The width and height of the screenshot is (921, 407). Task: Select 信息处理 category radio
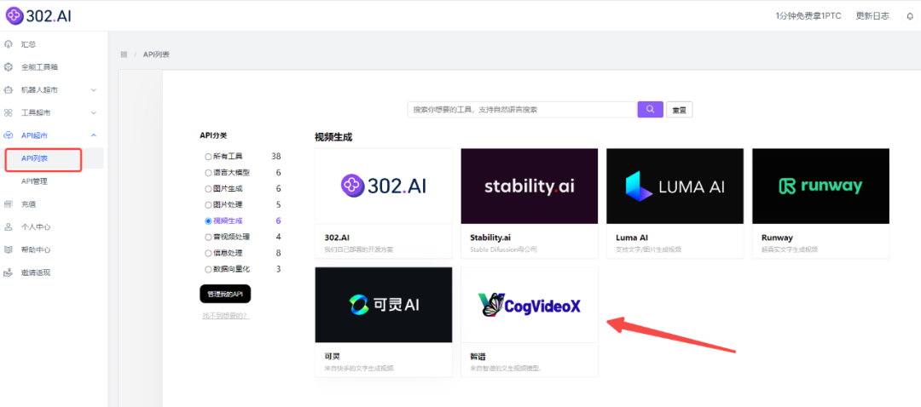tap(208, 254)
